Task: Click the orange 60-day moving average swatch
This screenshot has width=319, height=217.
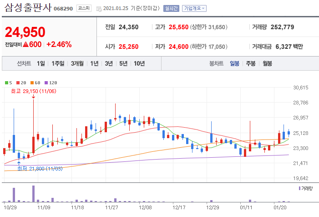Action: click(x=32, y=83)
